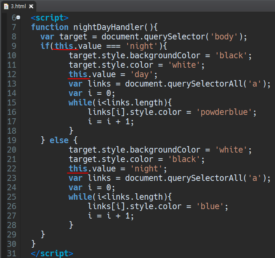Click the 'i = i + 1;' statement on line 17
275x258 pixels.
[x=111, y=122]
